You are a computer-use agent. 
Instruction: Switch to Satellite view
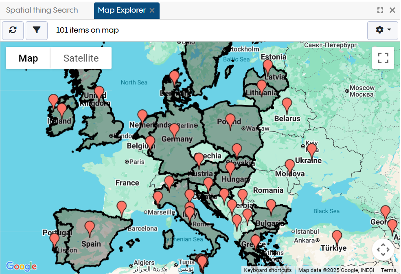click(x=81, y=58)
